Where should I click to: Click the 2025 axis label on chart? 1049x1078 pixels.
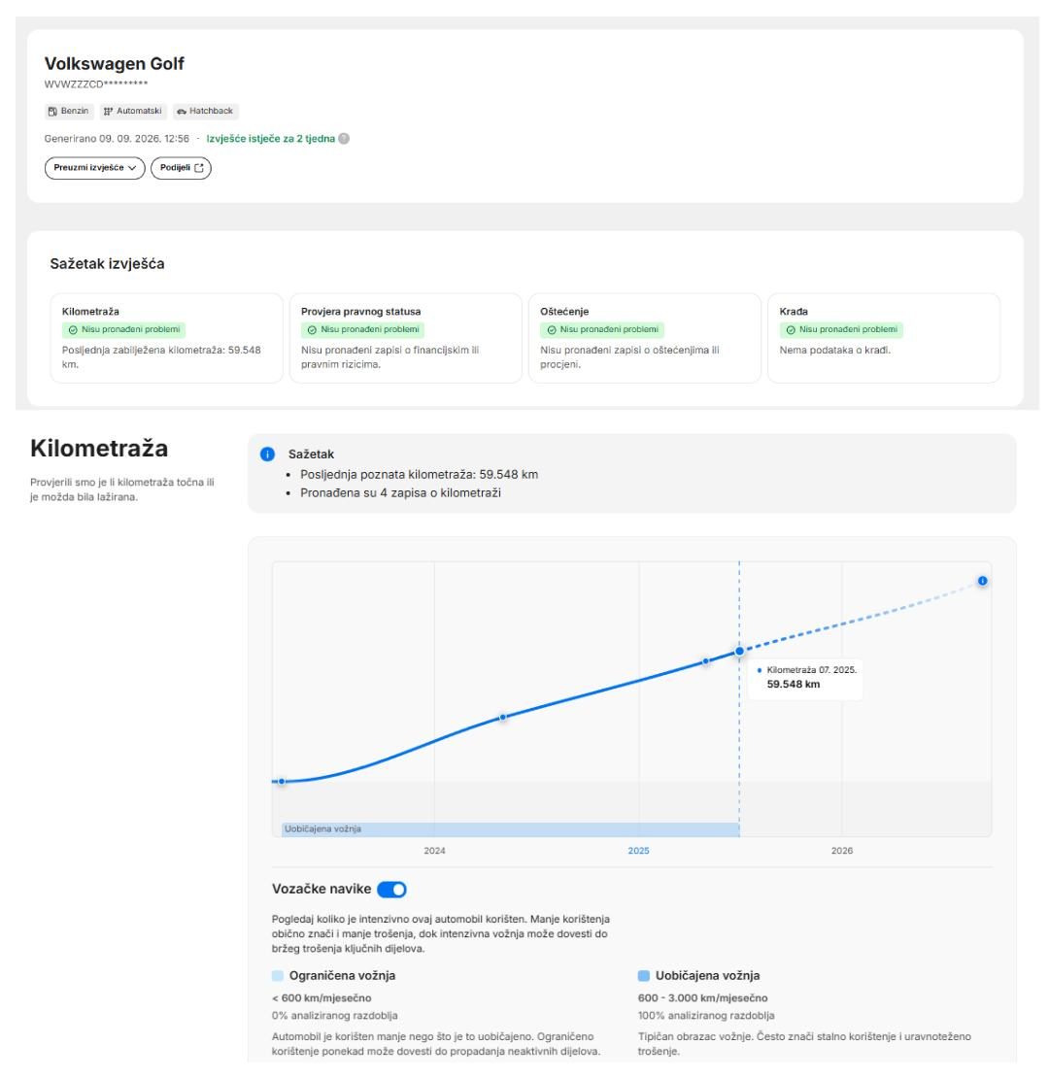point(638,851)
